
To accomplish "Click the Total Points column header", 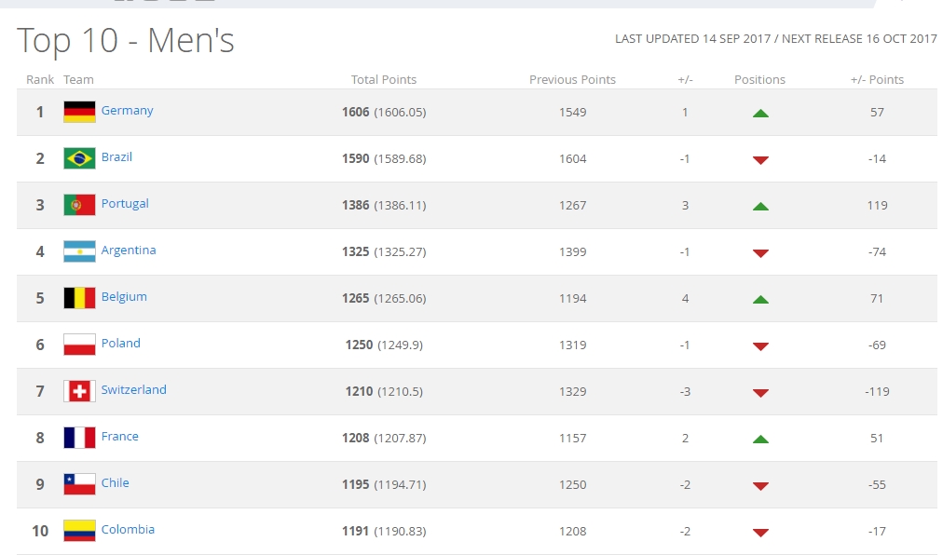I will (x=384, y=80).
